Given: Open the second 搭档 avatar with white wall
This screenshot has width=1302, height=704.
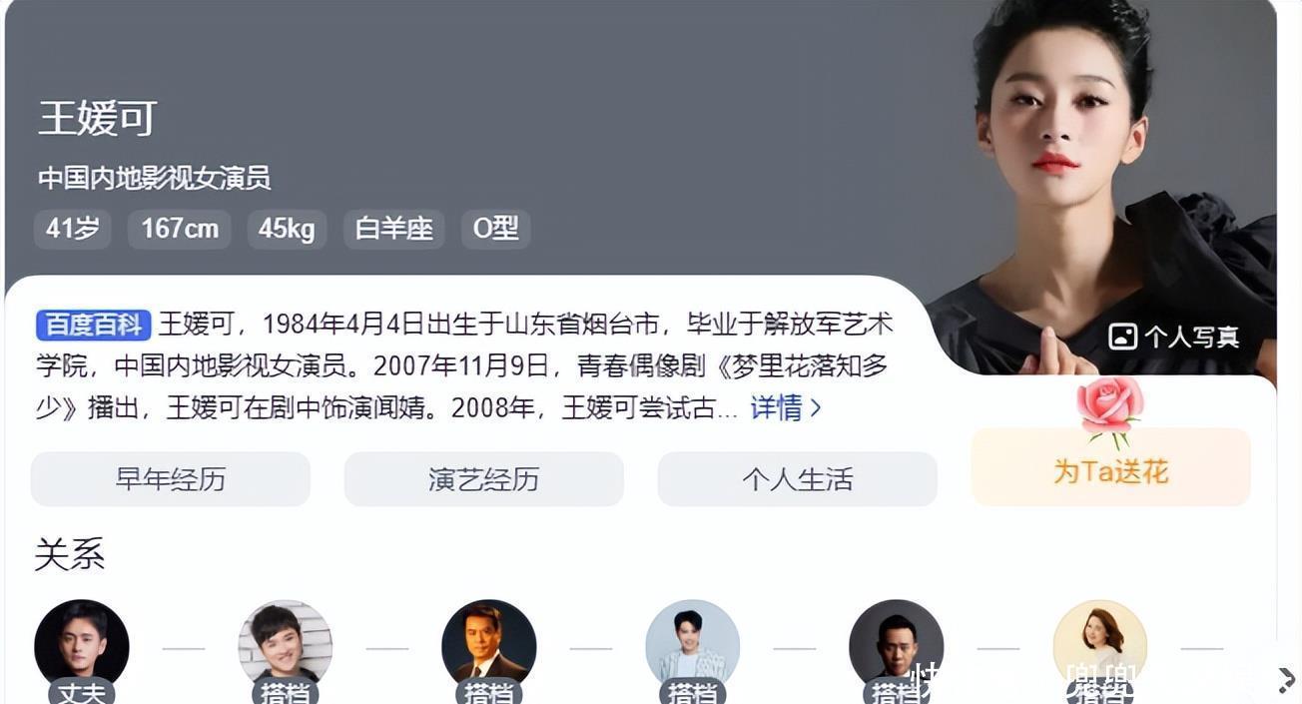Looking at the screenshot, I should point(286,647).
